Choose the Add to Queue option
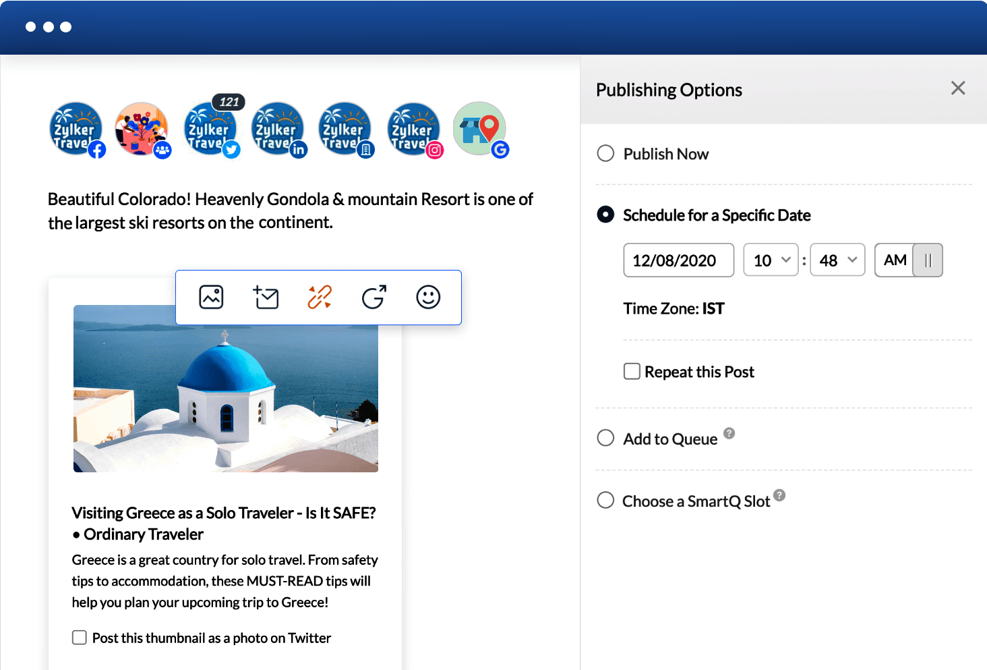 point(605,438)
